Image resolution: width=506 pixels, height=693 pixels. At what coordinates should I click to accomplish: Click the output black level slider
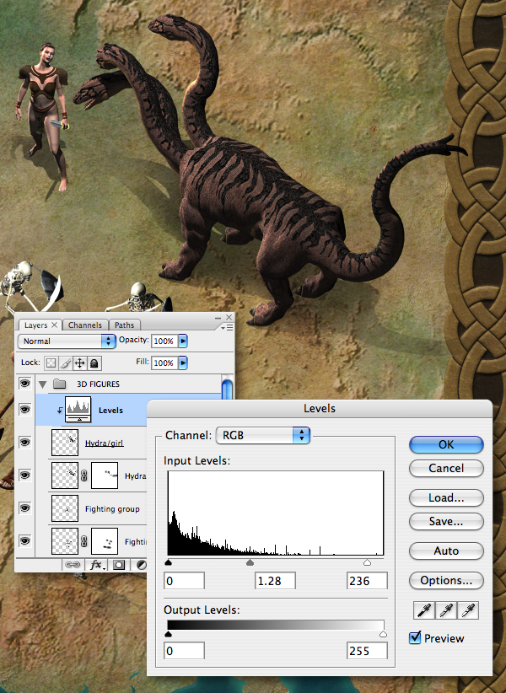point(168,634)
